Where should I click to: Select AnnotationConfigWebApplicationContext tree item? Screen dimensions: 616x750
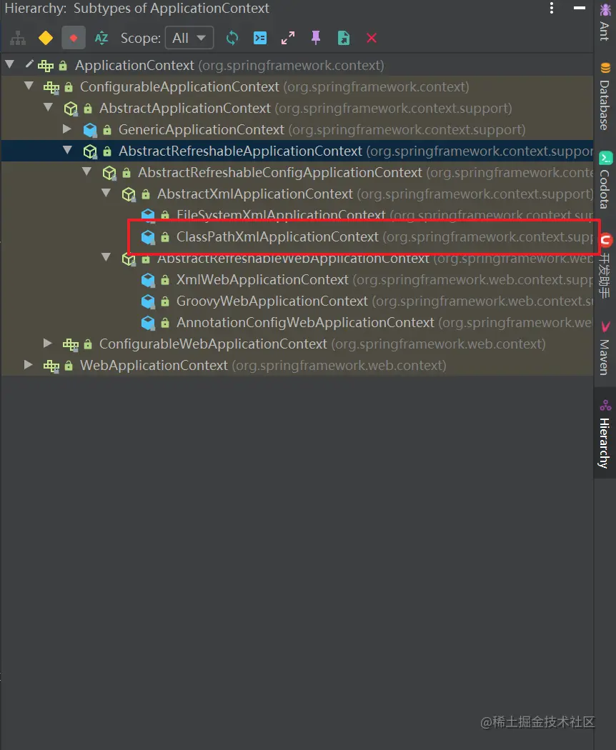click(x=297, y=322)
